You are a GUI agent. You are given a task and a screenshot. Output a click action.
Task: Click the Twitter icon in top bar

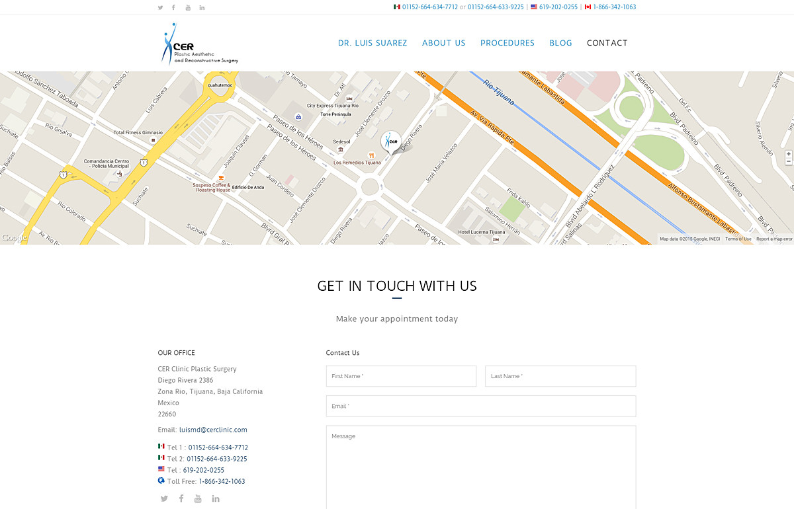point(160,7)
